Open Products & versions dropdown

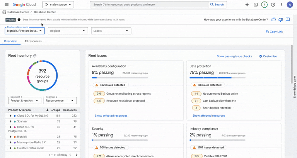(25, 31)
